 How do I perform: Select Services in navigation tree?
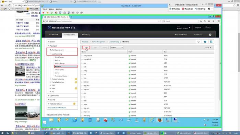57,60
